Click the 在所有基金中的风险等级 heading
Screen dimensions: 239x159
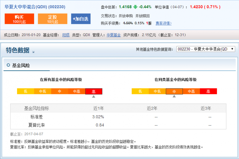(x=61, y=80)
